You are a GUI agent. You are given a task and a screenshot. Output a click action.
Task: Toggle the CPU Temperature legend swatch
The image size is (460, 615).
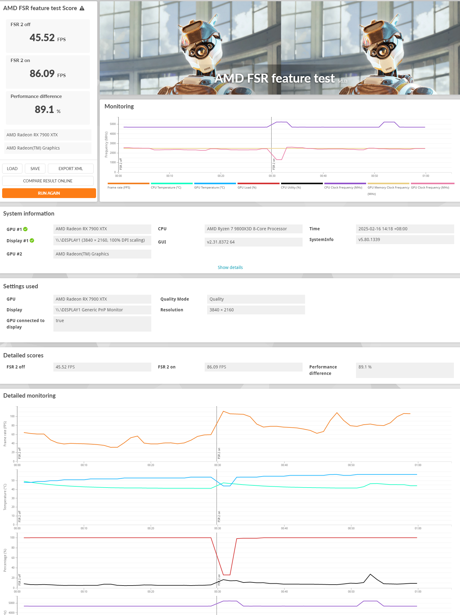click(x=172, y=183)
